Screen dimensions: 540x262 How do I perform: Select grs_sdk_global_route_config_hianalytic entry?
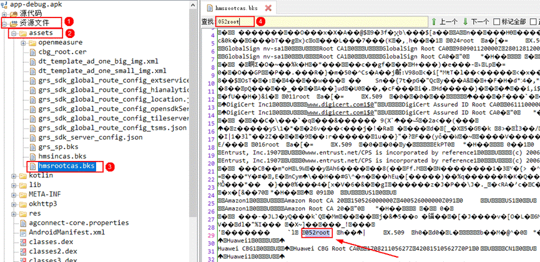114,90
